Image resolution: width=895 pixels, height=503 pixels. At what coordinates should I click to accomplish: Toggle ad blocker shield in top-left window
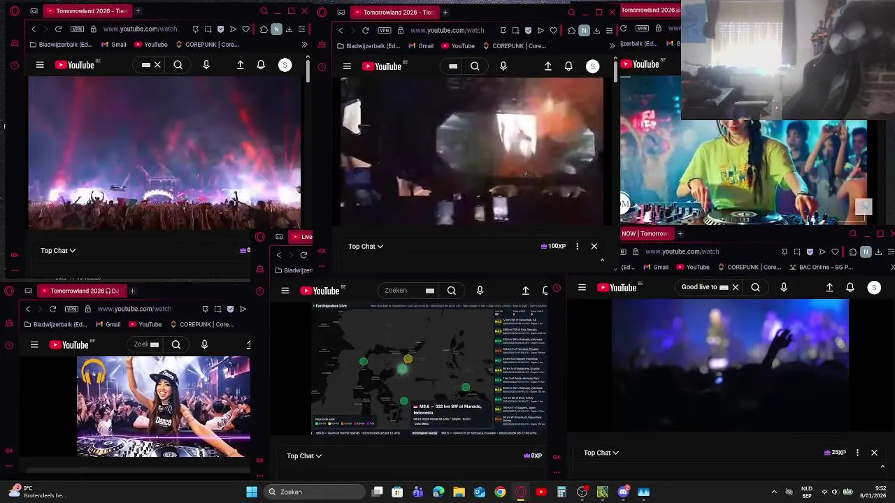[221, 29]
